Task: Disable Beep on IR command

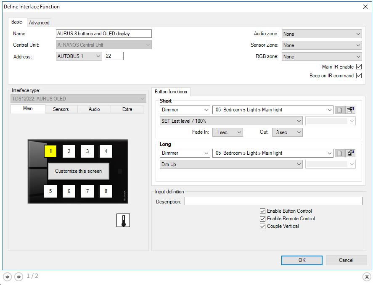Action: pyautogui.click(x=359, y=76)
